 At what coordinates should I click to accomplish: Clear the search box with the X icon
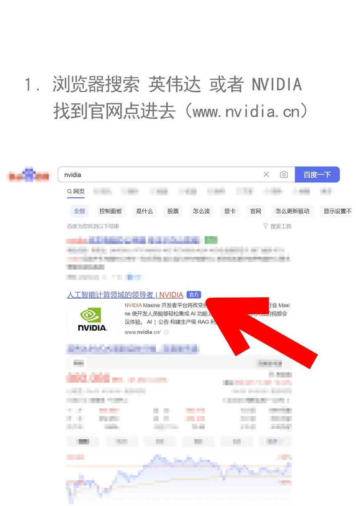tap(266, 174)
